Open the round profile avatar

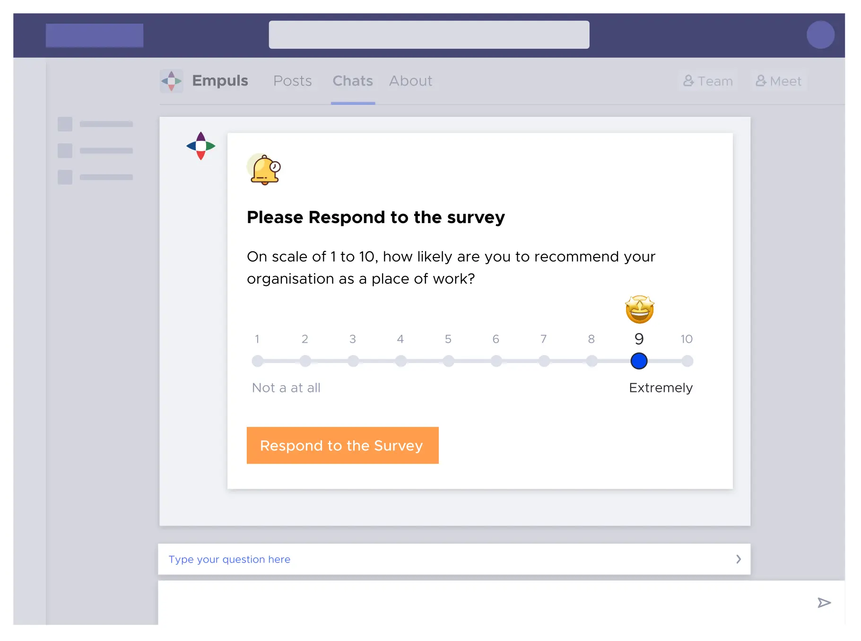[820, 35]
